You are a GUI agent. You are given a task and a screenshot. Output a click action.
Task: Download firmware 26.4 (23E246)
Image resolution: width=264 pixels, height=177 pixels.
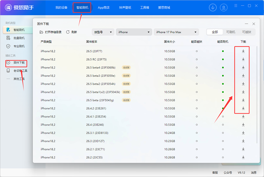click(x=243, y=125)
